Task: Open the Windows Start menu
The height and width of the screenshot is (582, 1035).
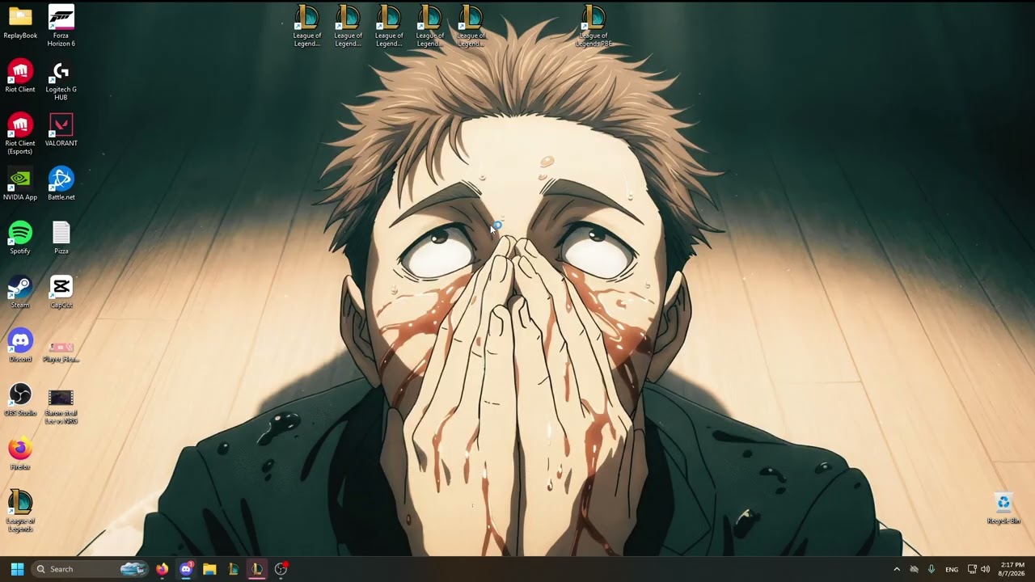Action: tap(17, 569)
